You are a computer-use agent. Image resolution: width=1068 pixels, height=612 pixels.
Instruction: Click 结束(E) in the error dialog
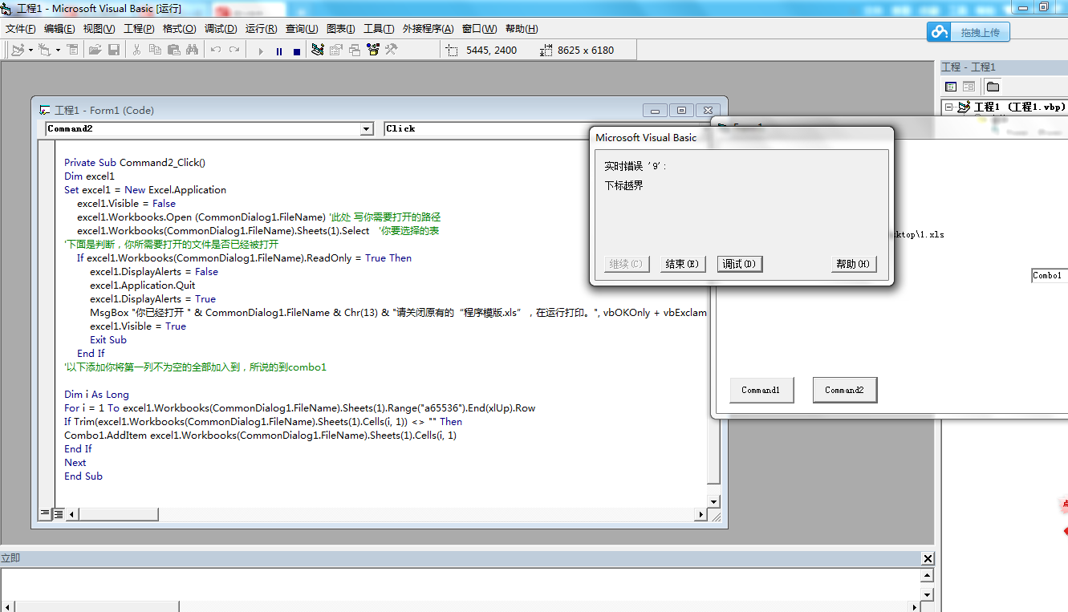pyautogui.click(x=682, y=264)
